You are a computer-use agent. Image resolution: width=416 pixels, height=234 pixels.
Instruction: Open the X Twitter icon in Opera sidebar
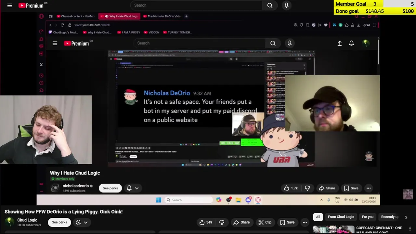(41, 65)
